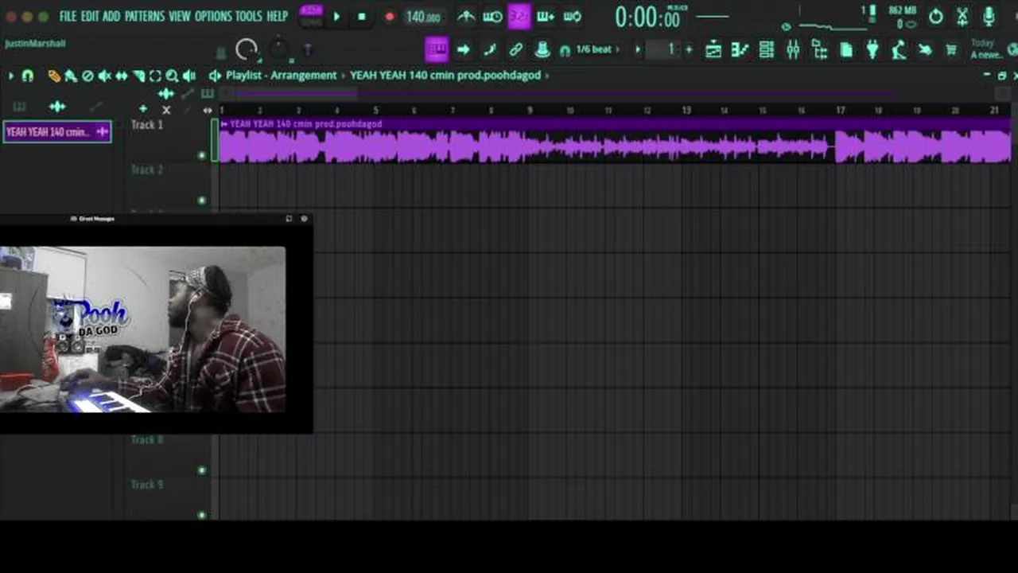
Task: Open the PATTERNS menu
Action: pos(144,16)
